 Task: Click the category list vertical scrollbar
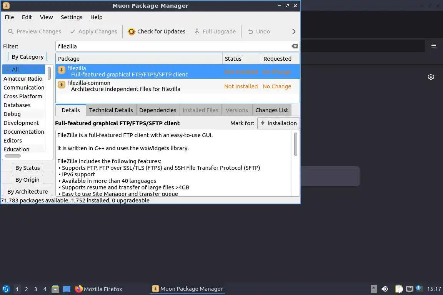pos(49,73)
